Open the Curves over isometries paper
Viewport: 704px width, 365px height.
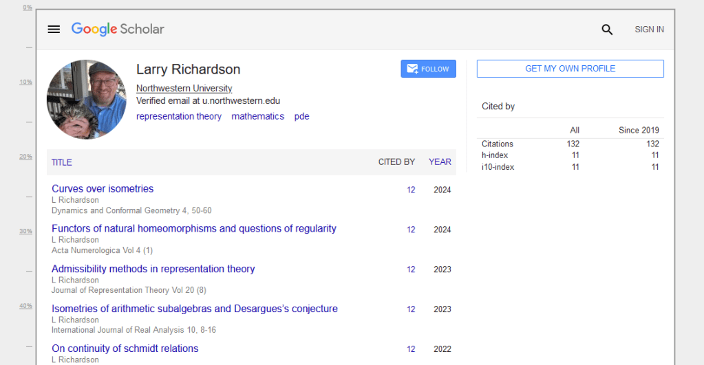click(x=103, y=189)
